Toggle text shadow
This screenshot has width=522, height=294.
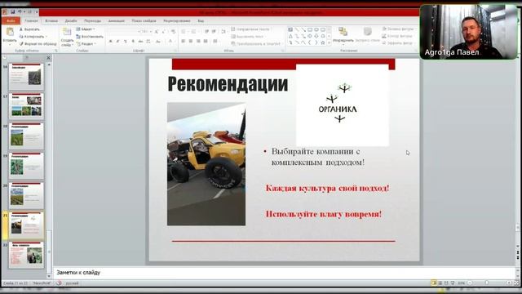[x=133, y=41]
